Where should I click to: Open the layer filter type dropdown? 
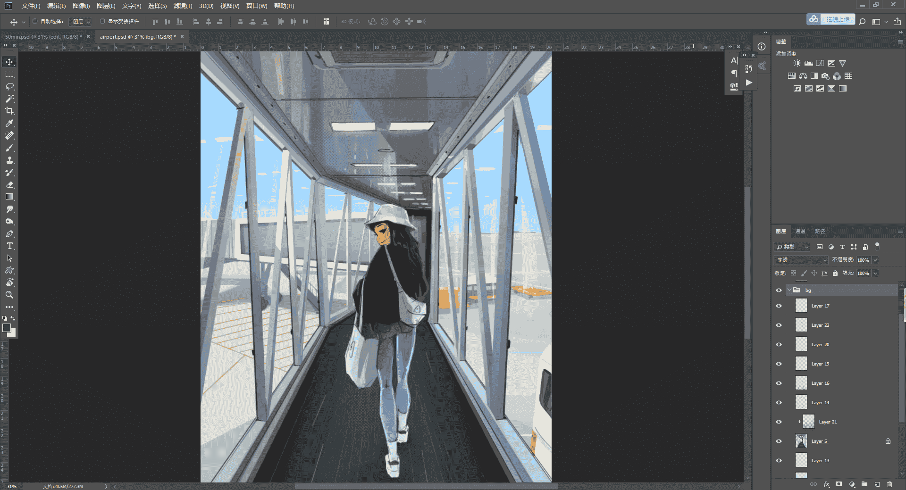coord(792,247)
